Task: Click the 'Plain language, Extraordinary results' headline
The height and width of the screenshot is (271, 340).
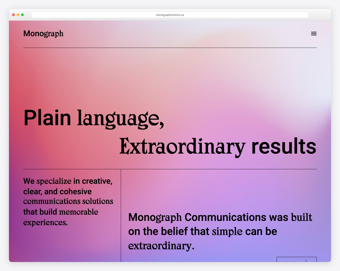Action: [x=170, y=132]
